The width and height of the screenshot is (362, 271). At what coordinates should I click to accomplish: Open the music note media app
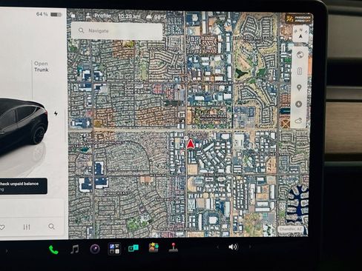click(75, 250)
